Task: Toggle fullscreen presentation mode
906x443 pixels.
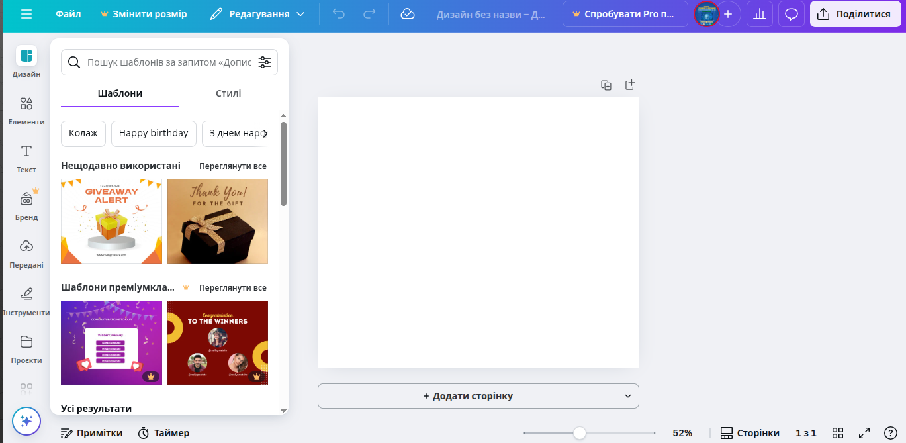Action: [x=864, y=433]
